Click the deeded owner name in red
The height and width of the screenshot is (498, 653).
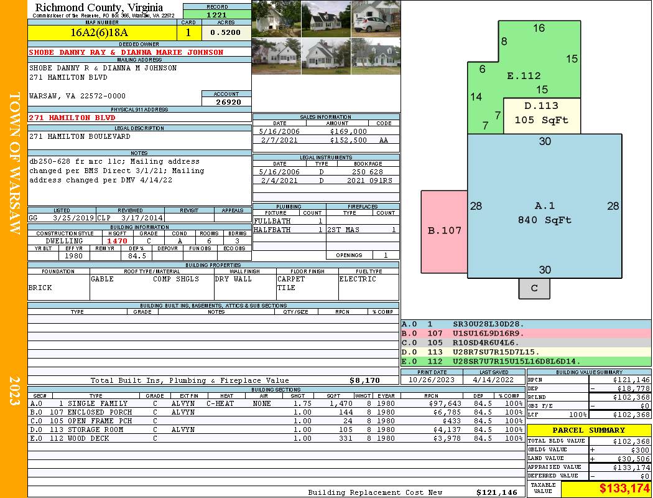coord(126,52)
